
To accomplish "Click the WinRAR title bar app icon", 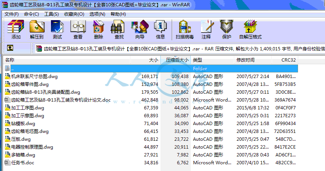I will coord(5,4).
